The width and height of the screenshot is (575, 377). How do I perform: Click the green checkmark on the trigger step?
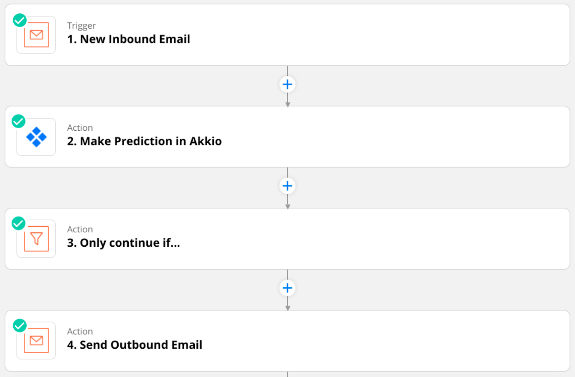tap(19, 20)
